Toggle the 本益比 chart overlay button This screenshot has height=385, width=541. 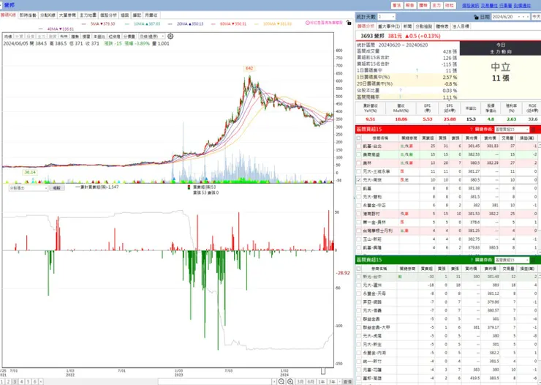point(99,37)
